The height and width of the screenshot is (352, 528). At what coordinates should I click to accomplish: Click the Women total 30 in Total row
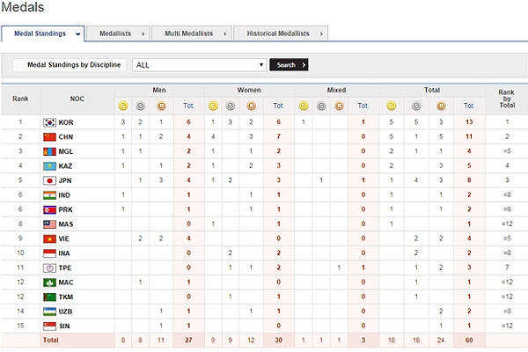coord(278,341)
